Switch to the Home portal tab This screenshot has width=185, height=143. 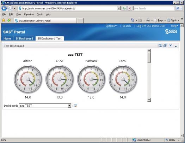(7, 38)
